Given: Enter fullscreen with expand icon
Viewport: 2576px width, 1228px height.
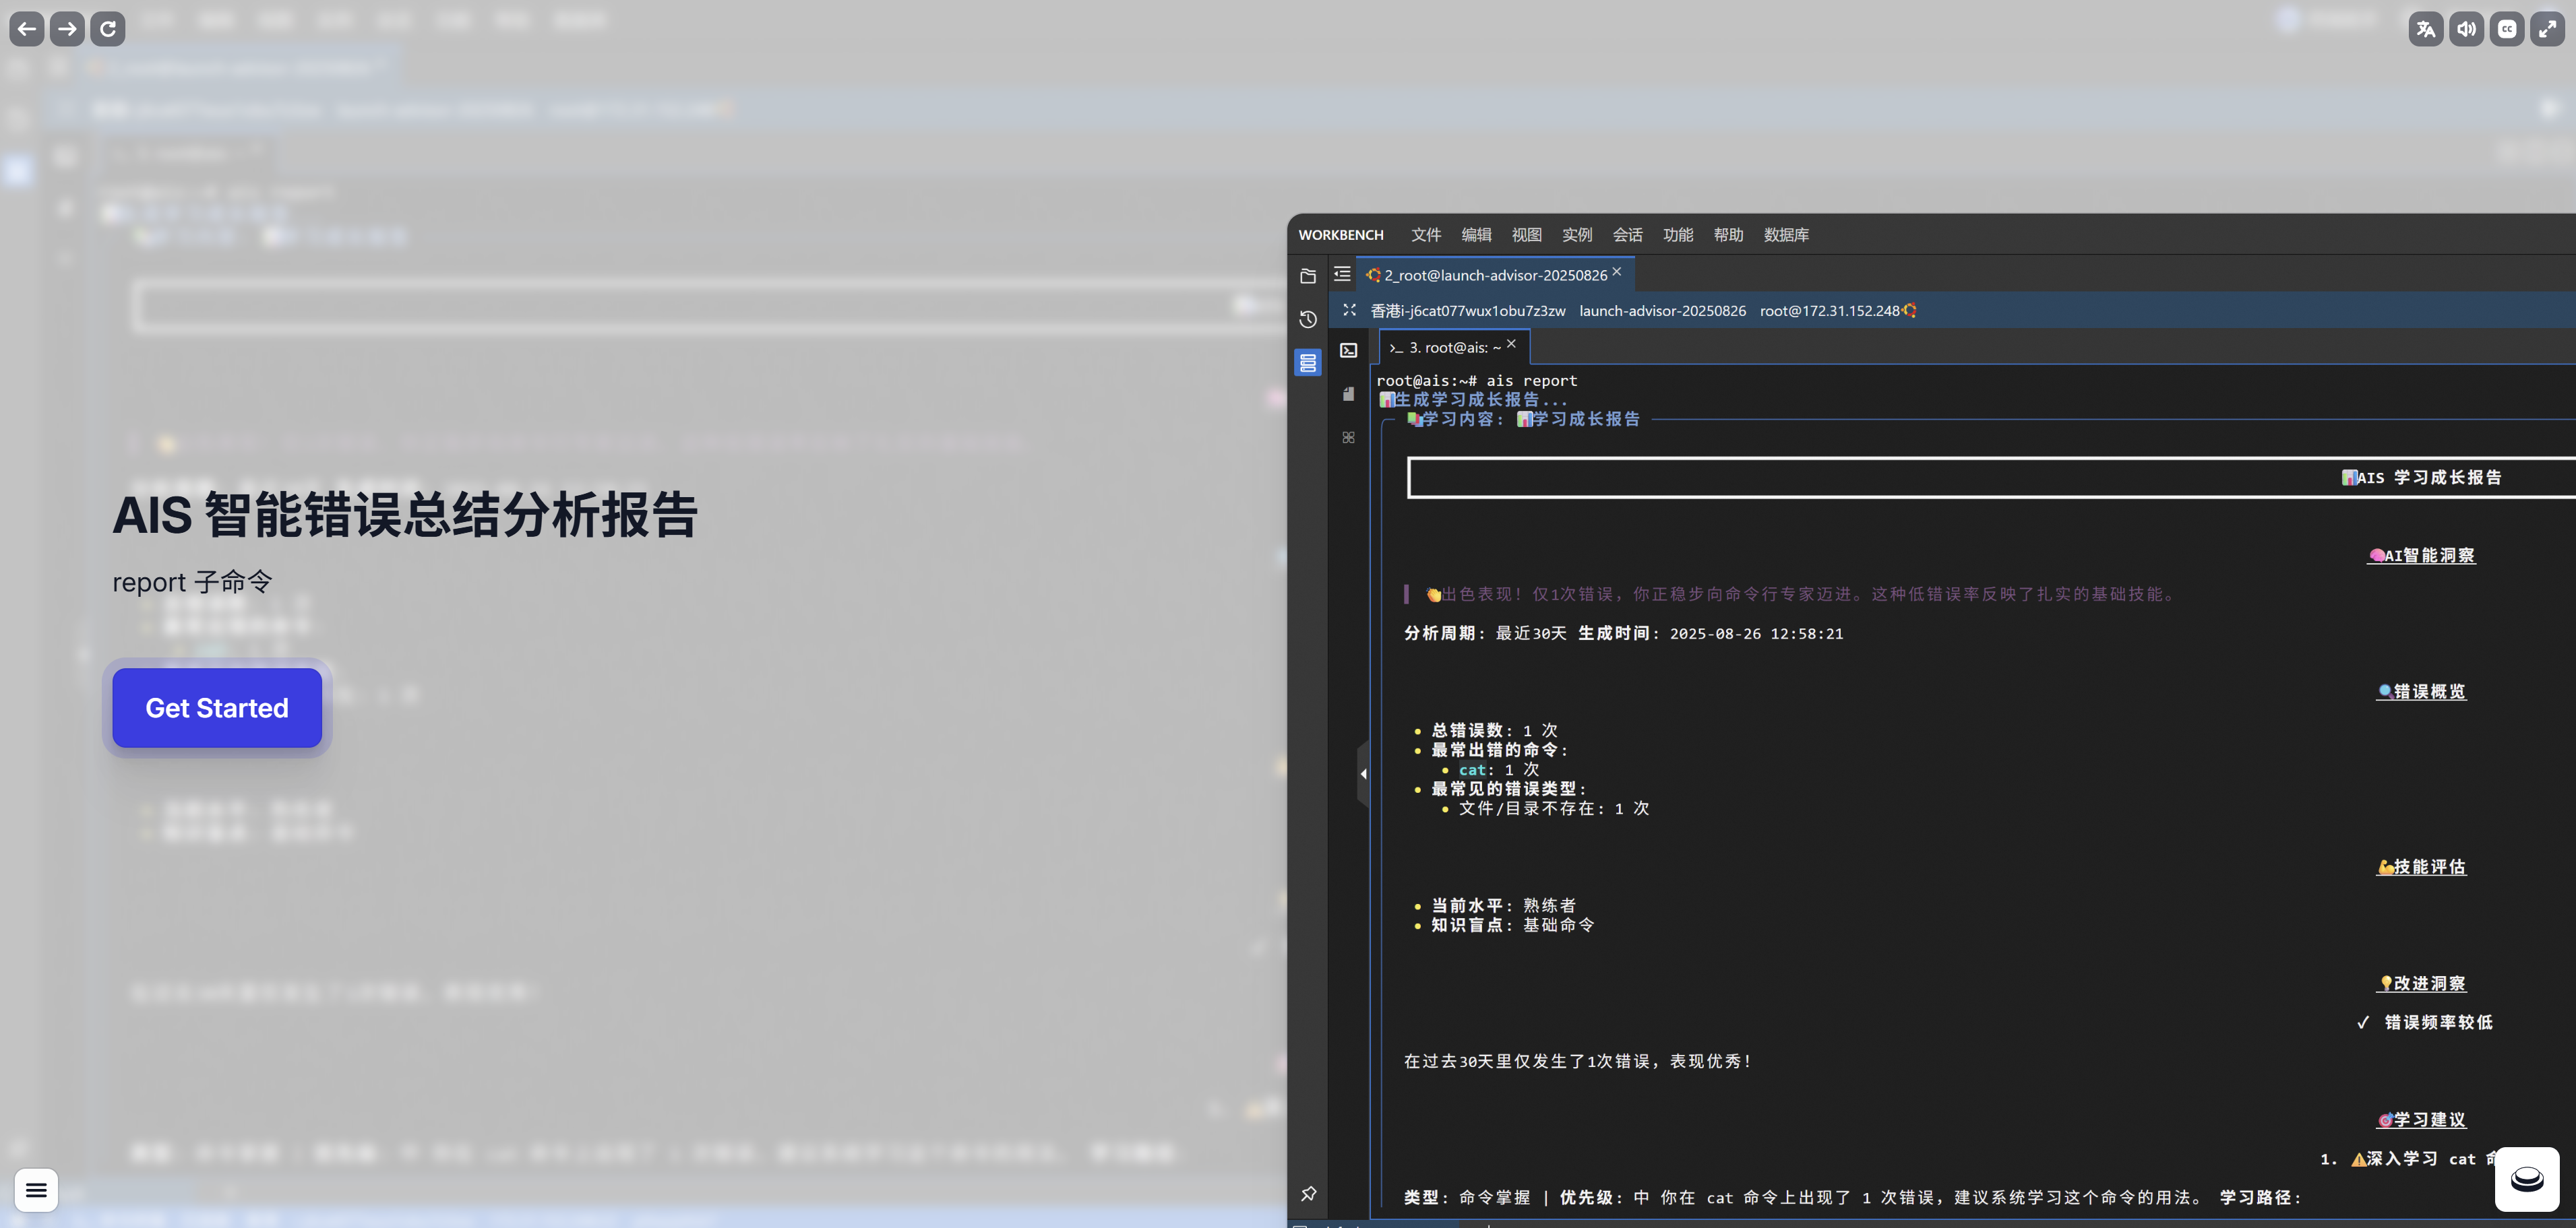Looking at the screenshot, I should click(x=2548, y=29).
